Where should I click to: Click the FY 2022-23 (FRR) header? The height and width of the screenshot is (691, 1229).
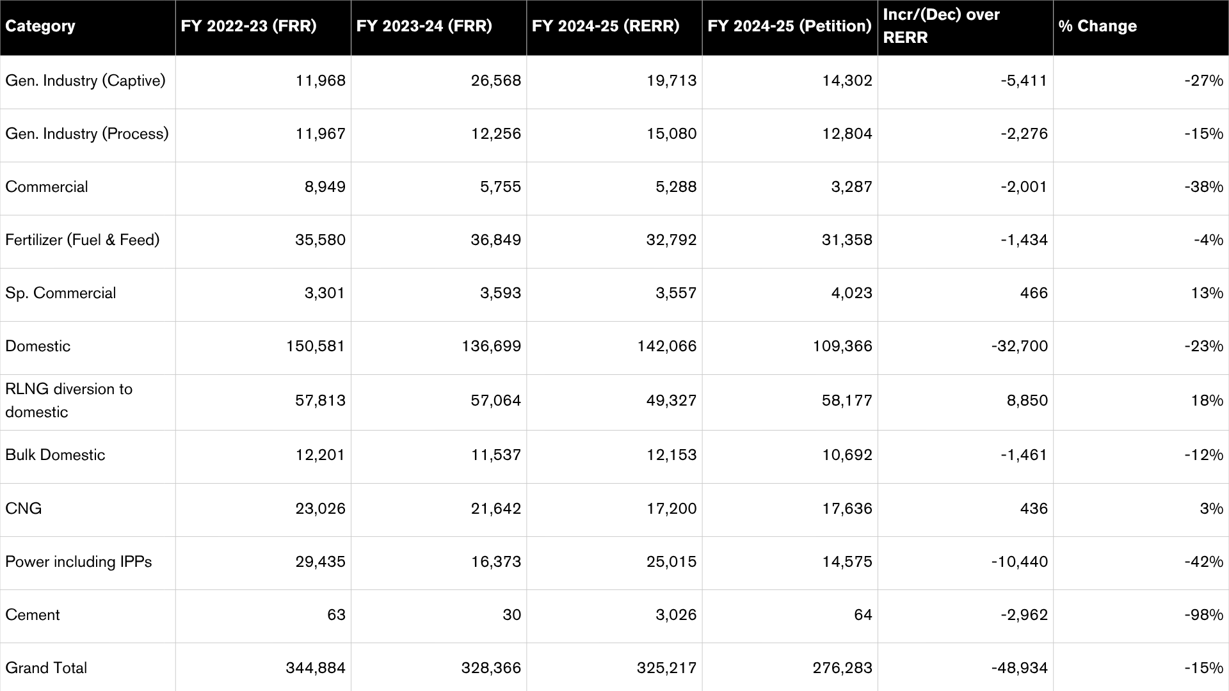[263, 28]
